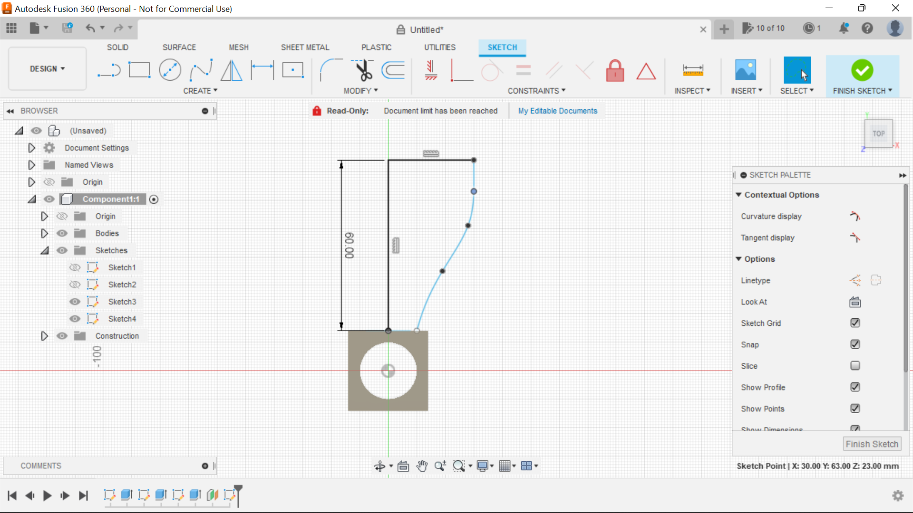Click the Insert canvas image icon
Viewport: 913px width, 513px height.
[x=745, y=70]
